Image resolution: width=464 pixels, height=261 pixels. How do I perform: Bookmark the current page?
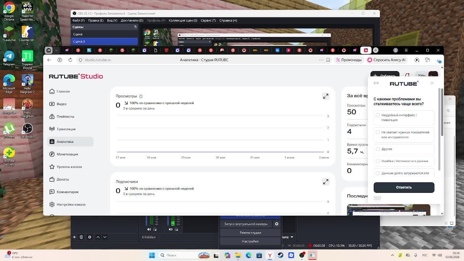point(328,60)
